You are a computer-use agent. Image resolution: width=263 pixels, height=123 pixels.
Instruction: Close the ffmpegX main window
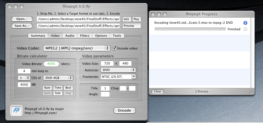point(10,7)
